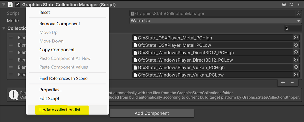The width and height of the screenshot is (304, 122).
Task: Open object picker for GfxState_WindowsPlayer_Vulkan_PCLow
Action: tap(296, 75)
